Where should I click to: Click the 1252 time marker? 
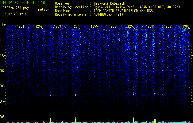(39, 26)
